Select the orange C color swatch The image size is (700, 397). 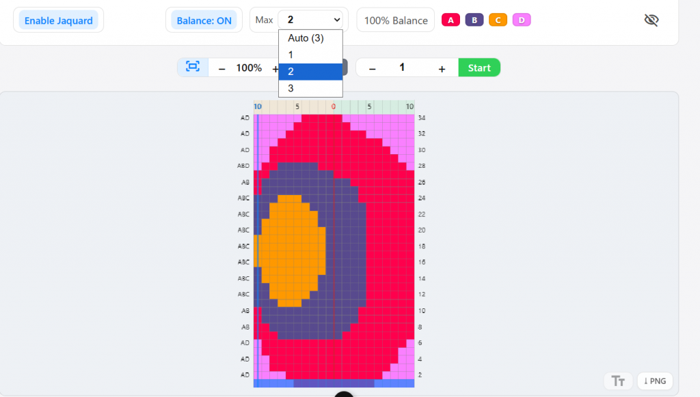click(498, 20)
